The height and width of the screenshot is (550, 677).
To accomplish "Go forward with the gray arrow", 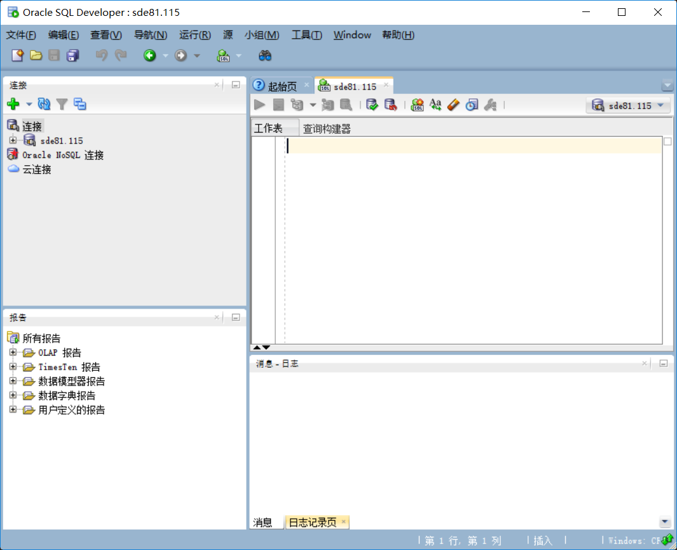I will [181, 55].
